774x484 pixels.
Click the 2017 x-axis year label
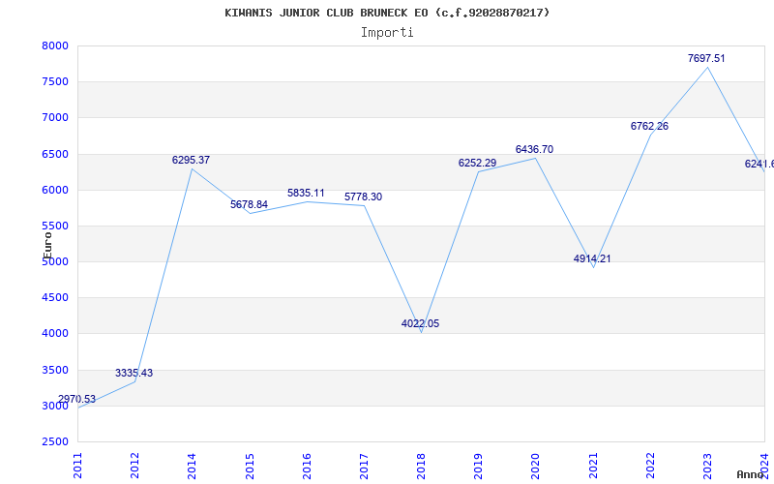364,466
